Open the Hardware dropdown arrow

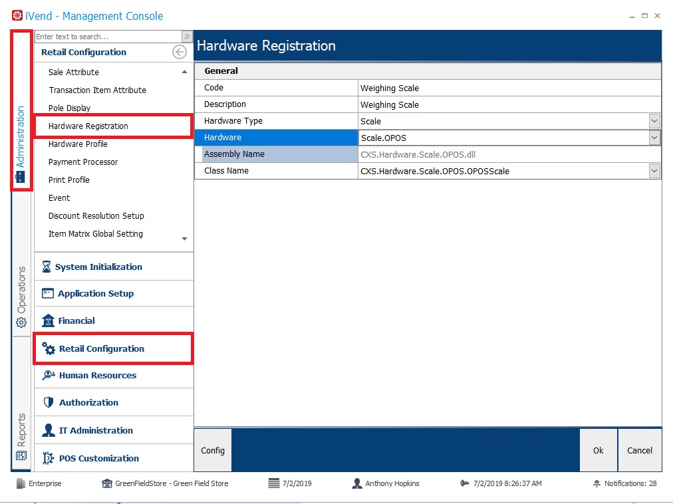(x=654, y=138)
